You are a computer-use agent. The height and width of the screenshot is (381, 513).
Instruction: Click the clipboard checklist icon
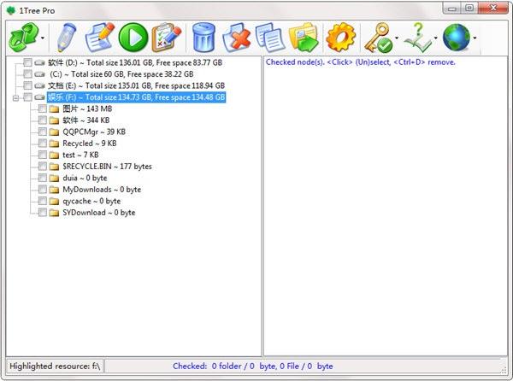point(165,38)
